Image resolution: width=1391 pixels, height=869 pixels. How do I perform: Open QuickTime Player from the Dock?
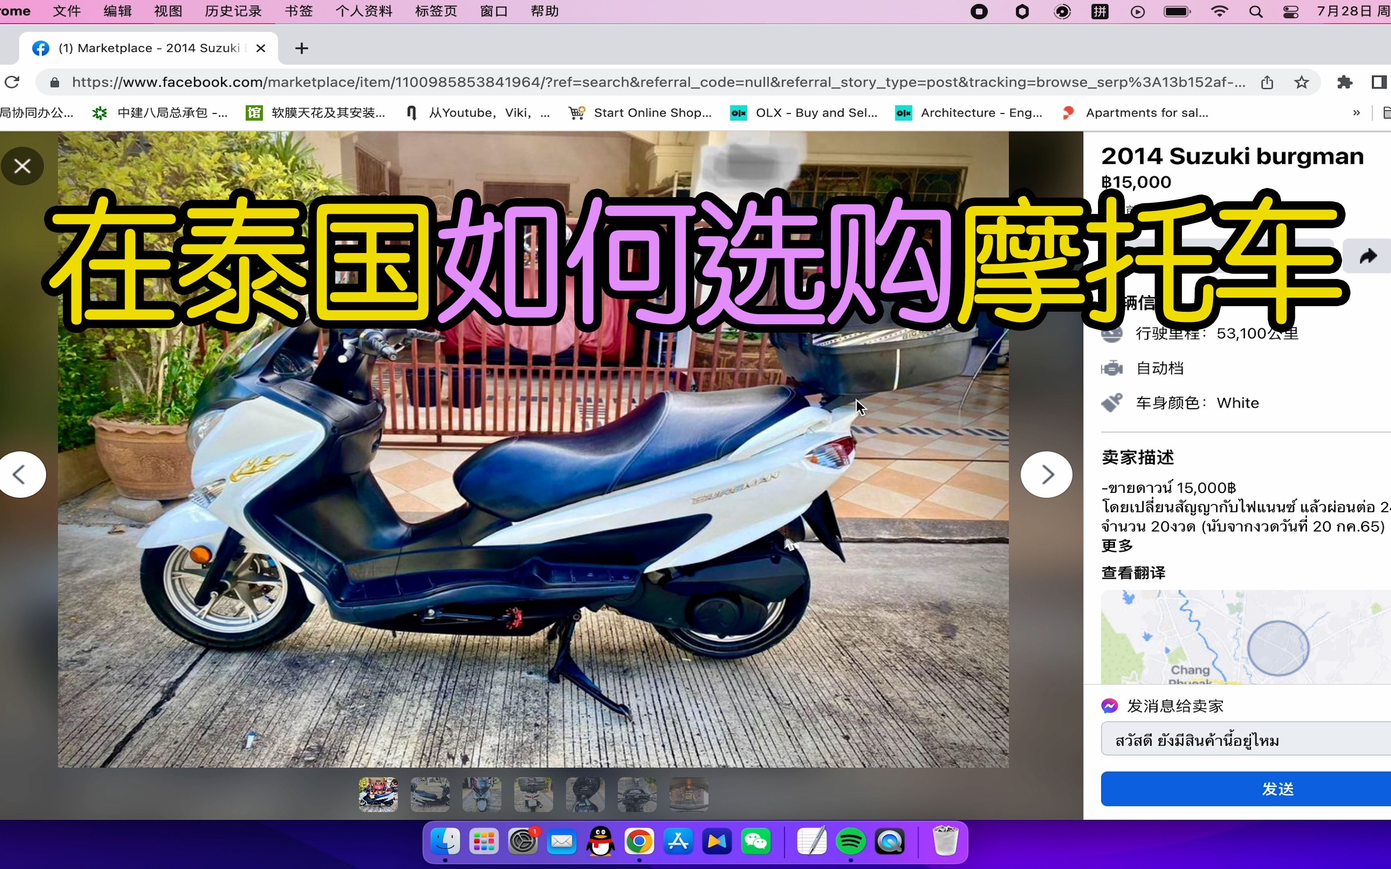[x=890, y=842]
